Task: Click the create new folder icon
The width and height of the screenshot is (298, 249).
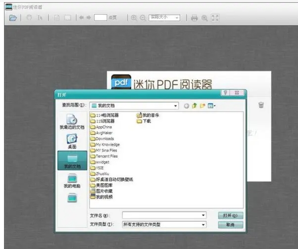Action: coord(202,106)
